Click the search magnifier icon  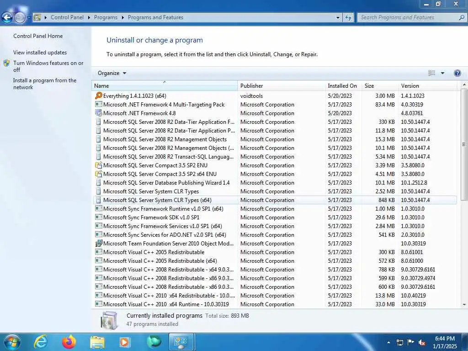pyautogui.click(x=462, y=18)
